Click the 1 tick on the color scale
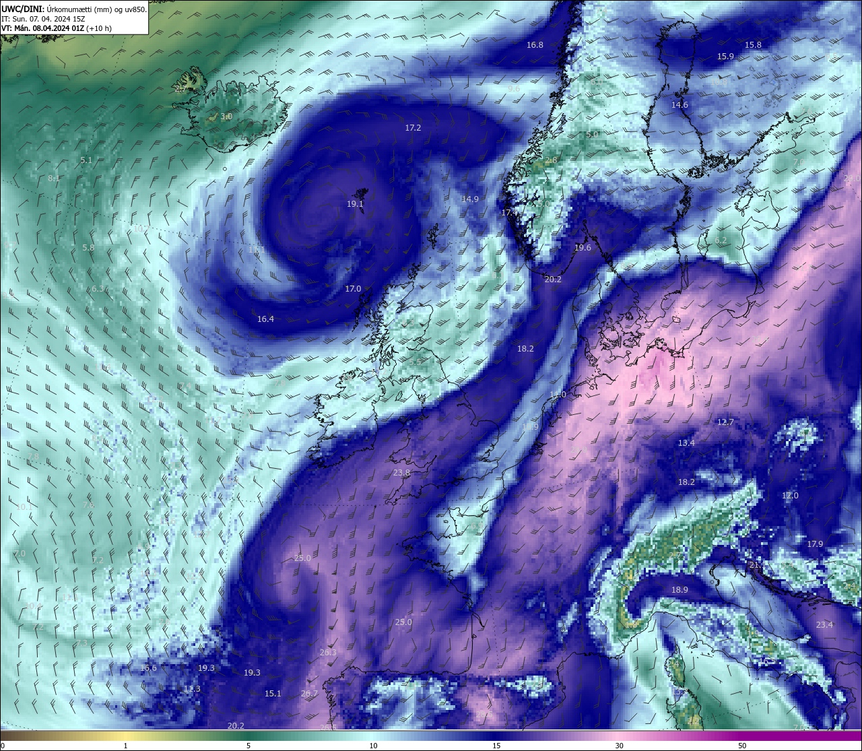This screenshot has width=862, height=751. tap(126, 746)
